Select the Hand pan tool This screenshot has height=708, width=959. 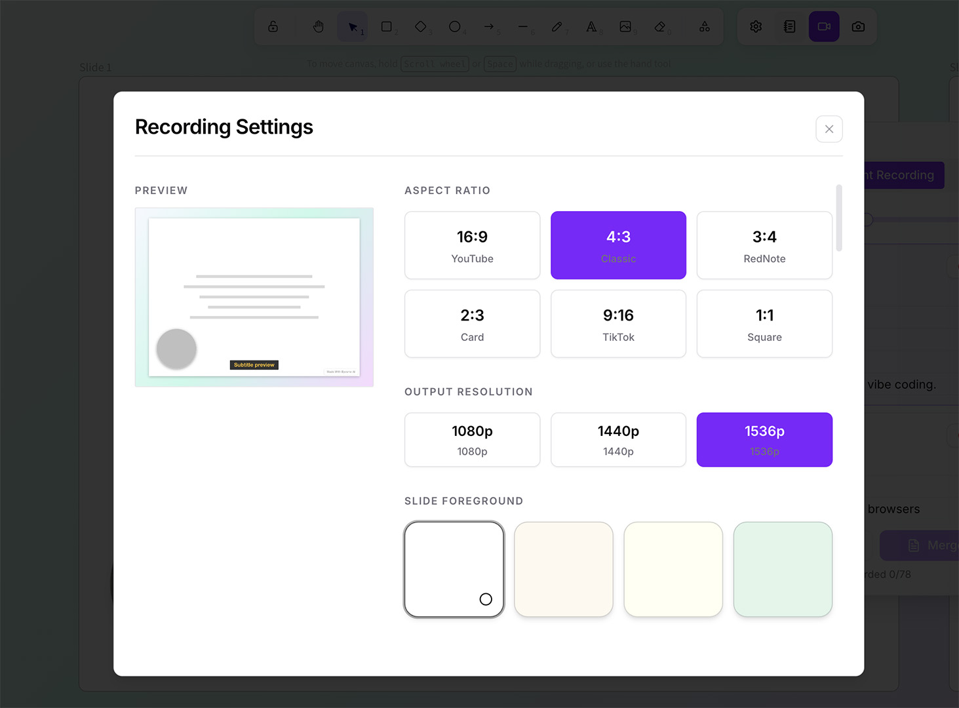click(x=319, y=27)
